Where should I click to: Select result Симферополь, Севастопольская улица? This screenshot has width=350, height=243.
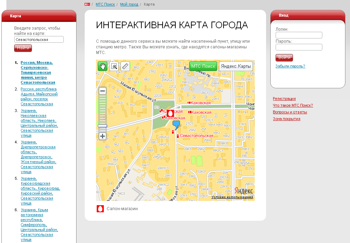39,225
